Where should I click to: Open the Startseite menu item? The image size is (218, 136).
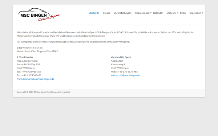coord(94,13)
